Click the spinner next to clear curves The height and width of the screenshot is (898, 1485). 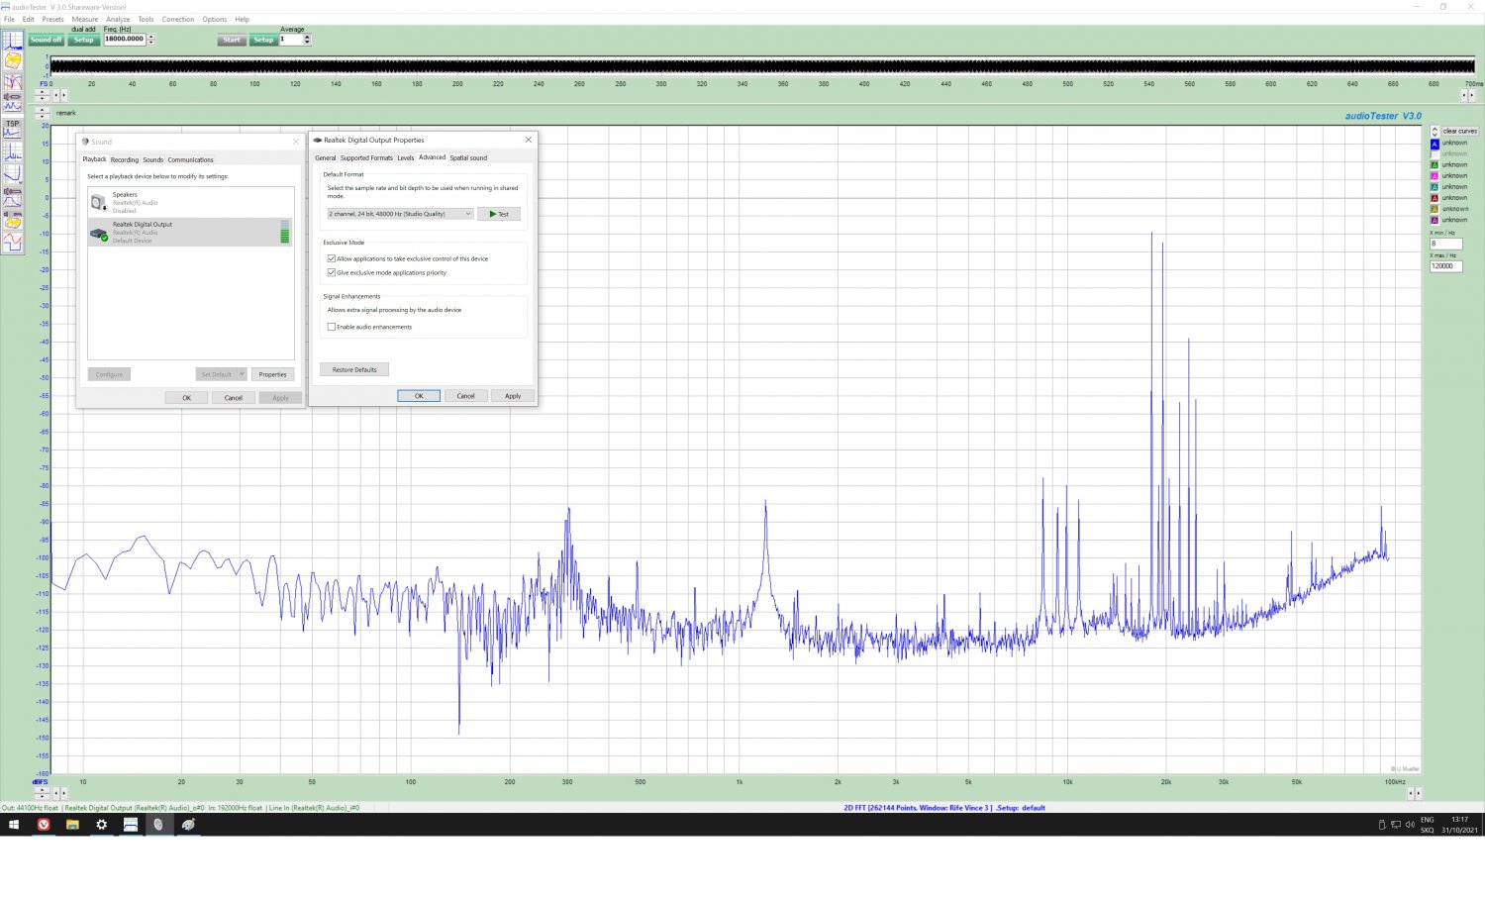coord(1435,132)
